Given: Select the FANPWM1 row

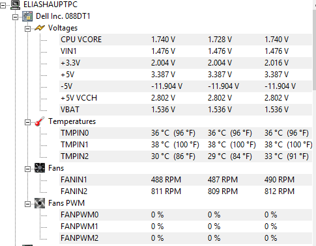Looking at the screenshot, I should (x=186, y=227).
